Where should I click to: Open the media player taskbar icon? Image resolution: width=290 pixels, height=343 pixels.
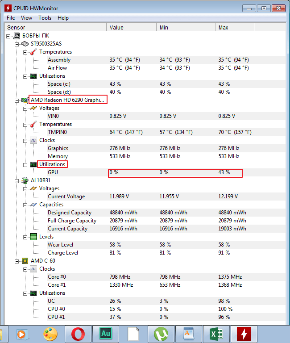(22, 334)
